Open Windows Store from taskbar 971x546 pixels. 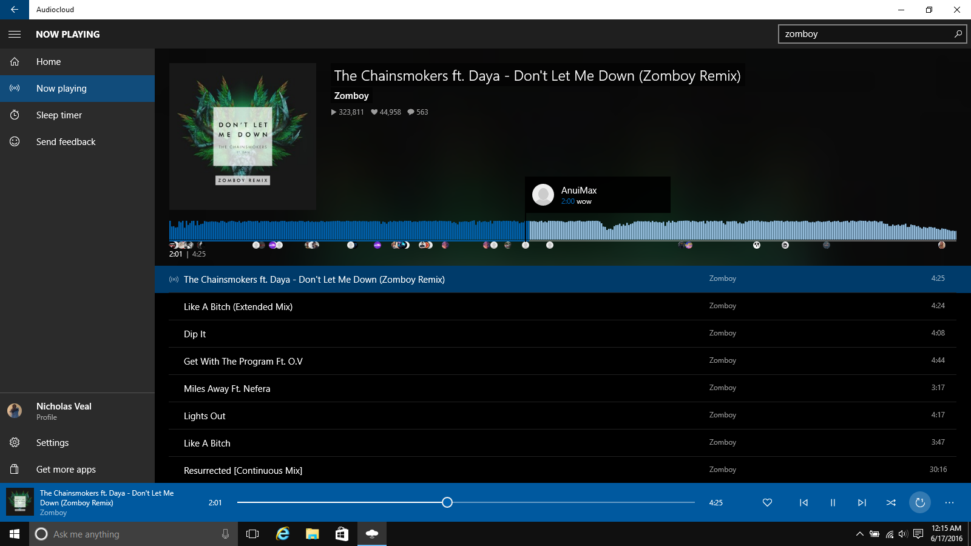click(x=342, y=534)
